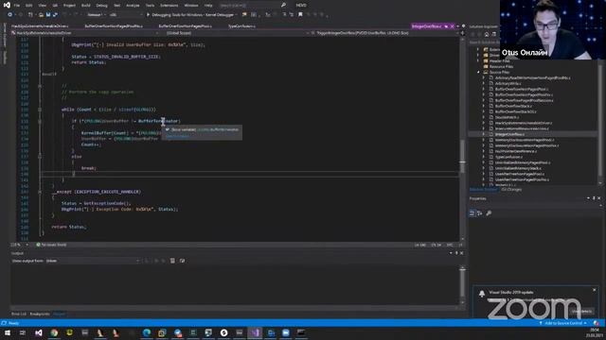The image size is (606, 340).
Task: Click the navigate backward toolbar icon
Action: 9,15
